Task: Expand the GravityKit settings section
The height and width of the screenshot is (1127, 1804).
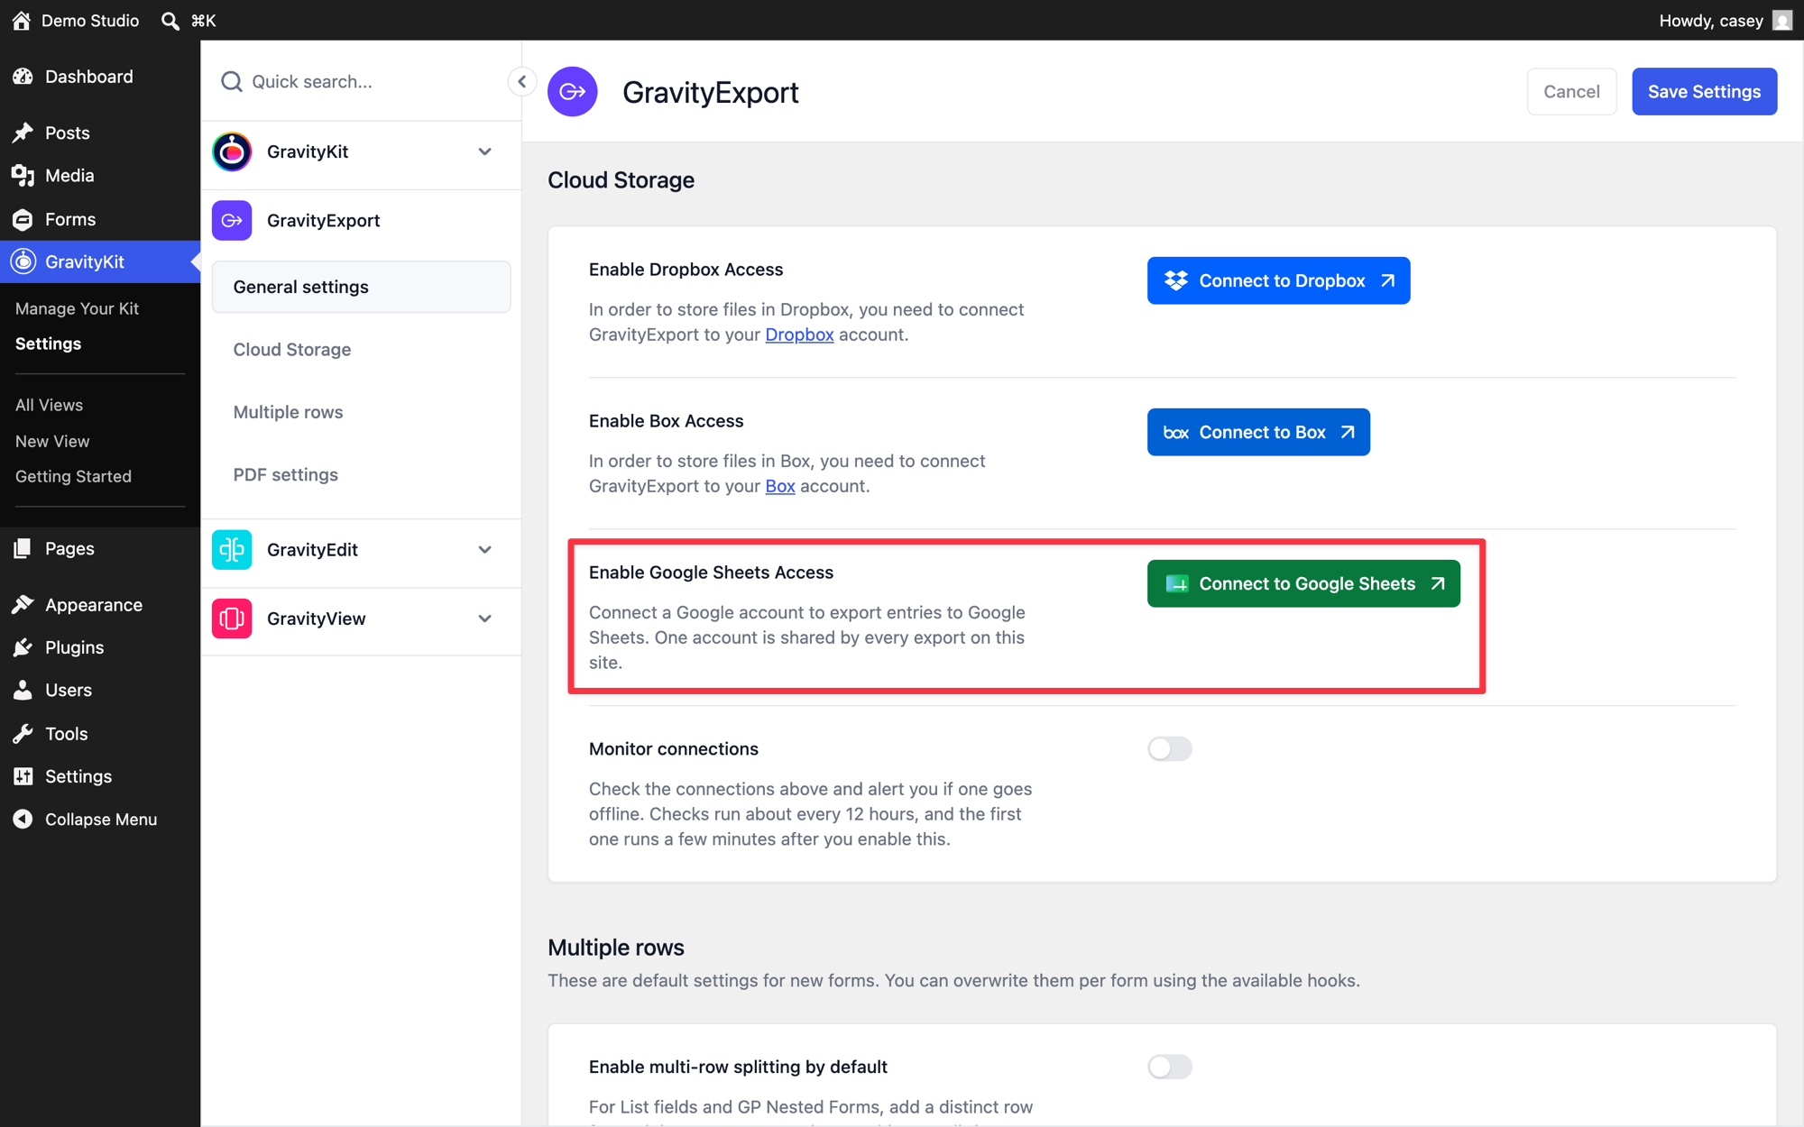Action: [485, 151]
